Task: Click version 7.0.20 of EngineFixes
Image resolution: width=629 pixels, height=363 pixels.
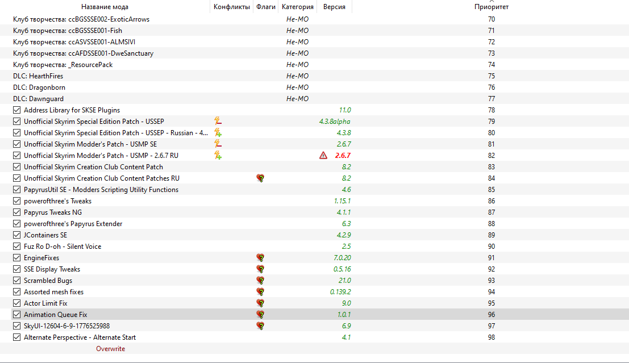Action: coord(342,257)
